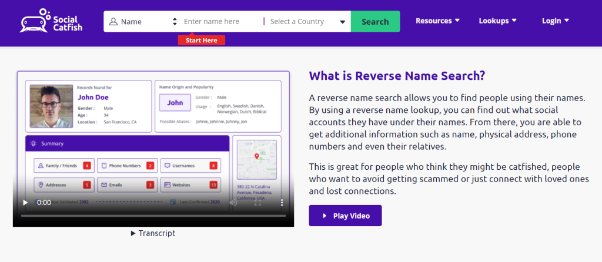
Task: Mute the video via the speaker icon
Action: click(x=233, y=203)
